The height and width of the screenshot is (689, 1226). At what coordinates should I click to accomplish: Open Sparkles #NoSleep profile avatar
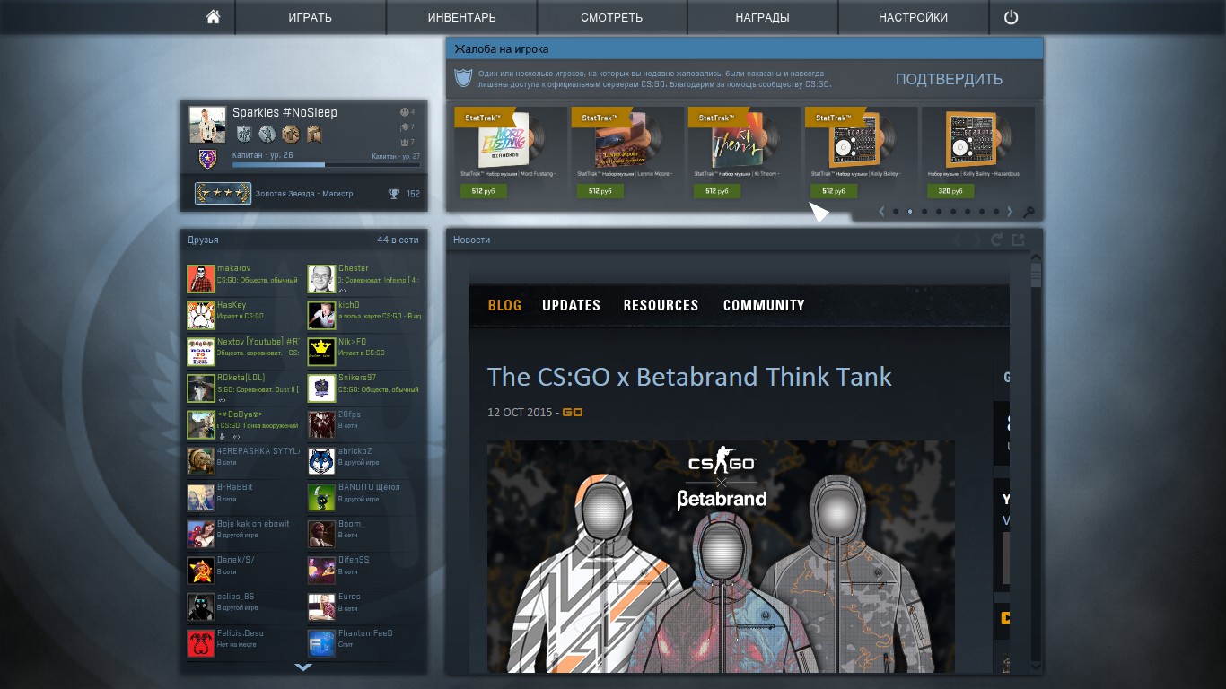point(207,125)
